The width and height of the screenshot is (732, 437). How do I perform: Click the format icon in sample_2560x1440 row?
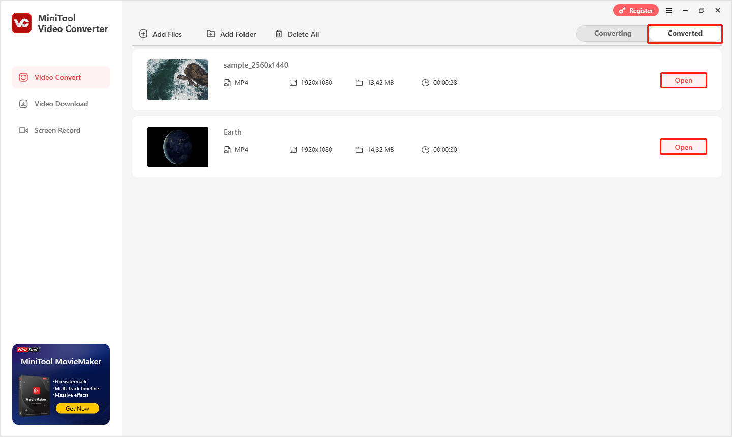click(x=227, y=83)
